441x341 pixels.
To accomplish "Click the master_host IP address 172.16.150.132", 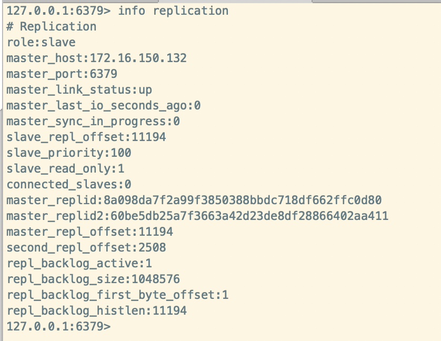I will 138,58.
